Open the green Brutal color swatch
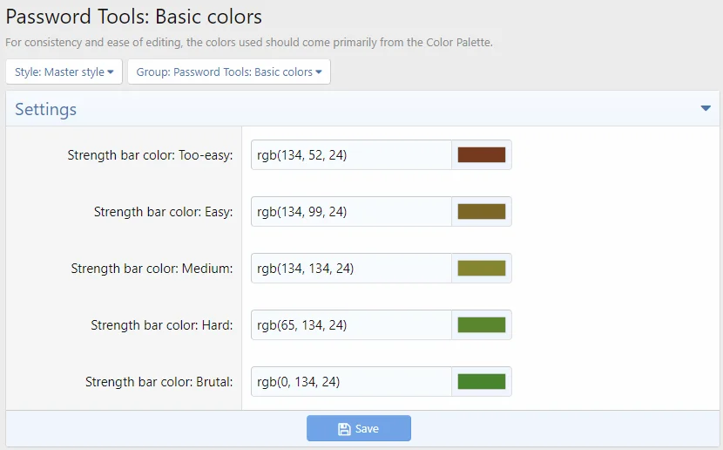This screenshot has width=723, height=450. [482, 382]
